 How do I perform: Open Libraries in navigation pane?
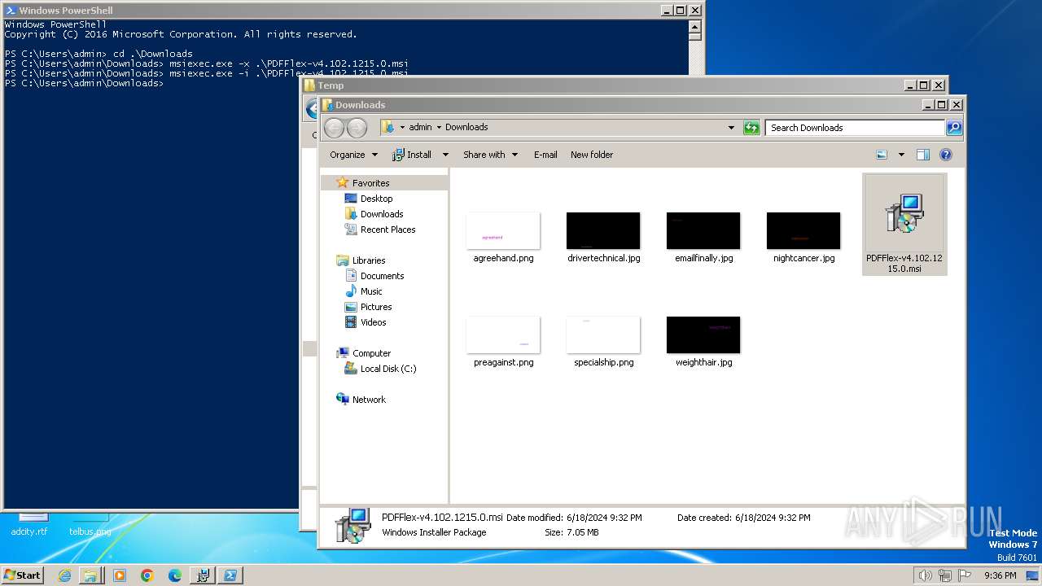point(369,260)
